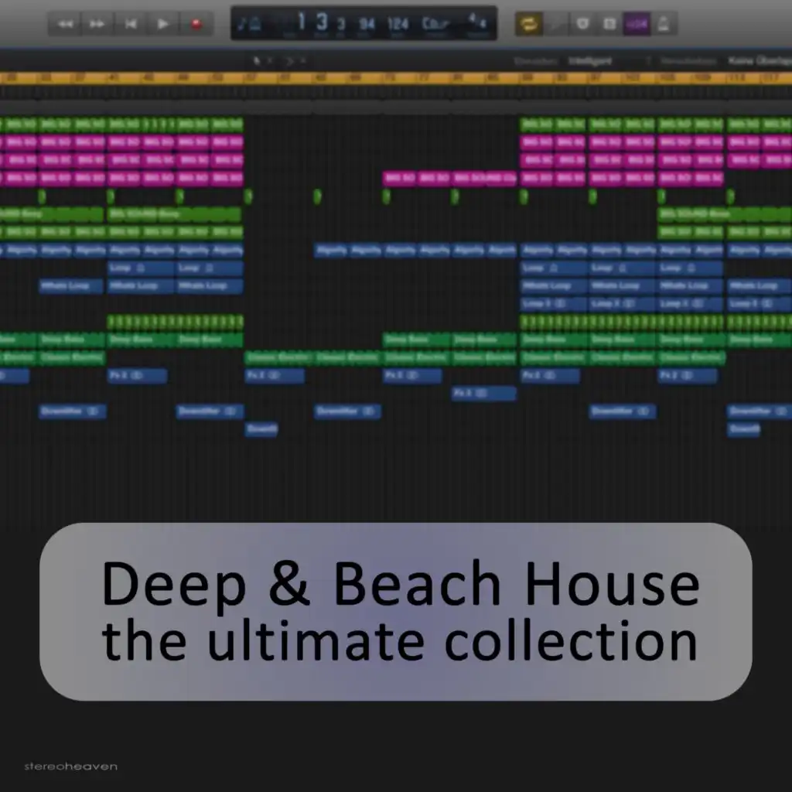Click the Rewind transport button

click(x=65, y=23)
